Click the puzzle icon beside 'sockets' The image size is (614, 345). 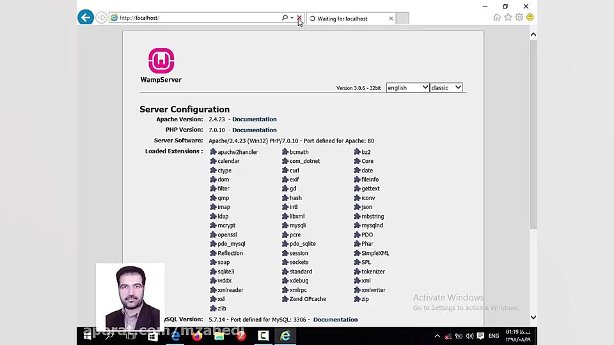tap(285, 262)
